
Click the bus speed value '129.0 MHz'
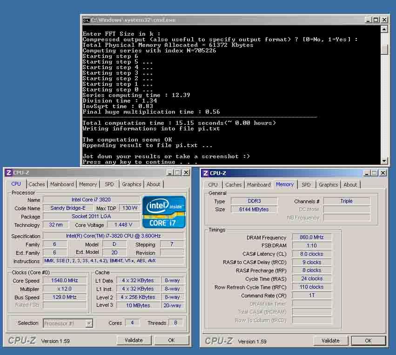point(65,297)
